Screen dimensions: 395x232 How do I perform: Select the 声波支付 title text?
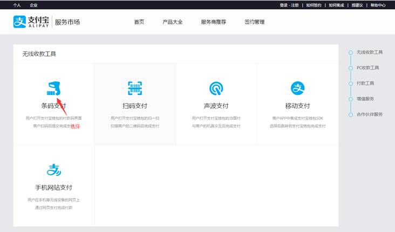(216, 106)
